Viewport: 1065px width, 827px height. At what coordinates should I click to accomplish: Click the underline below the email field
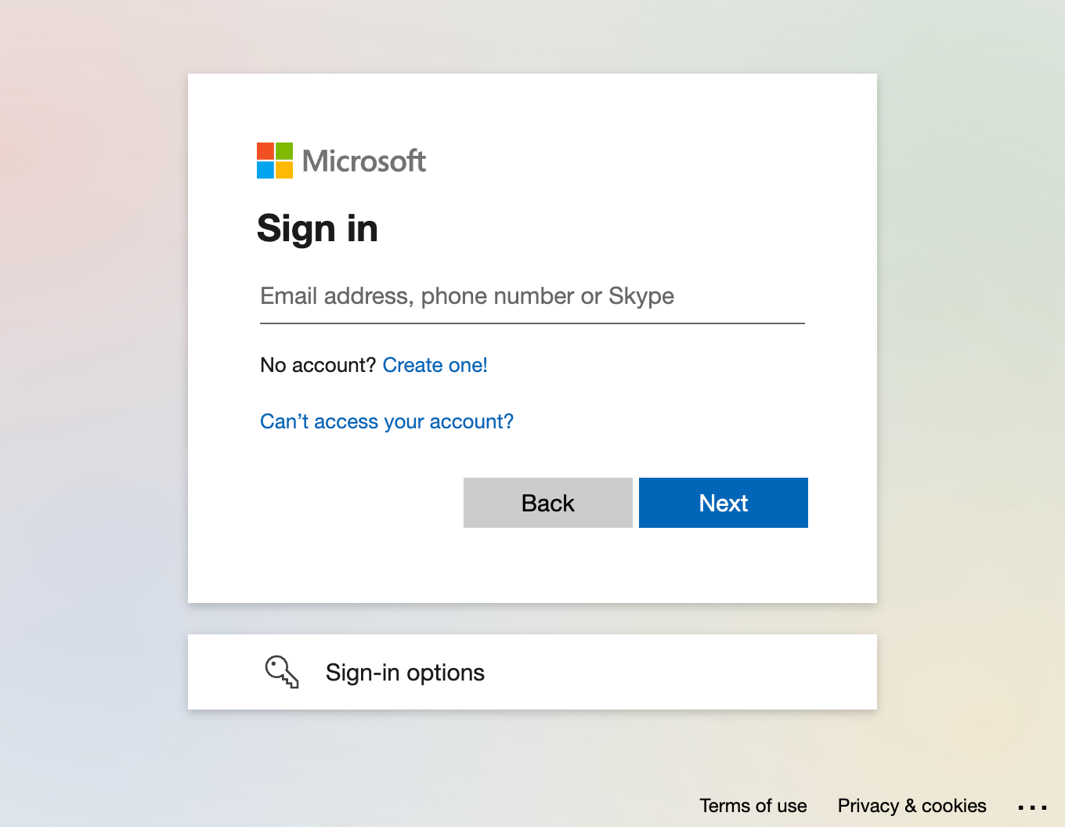pos(532,321)
